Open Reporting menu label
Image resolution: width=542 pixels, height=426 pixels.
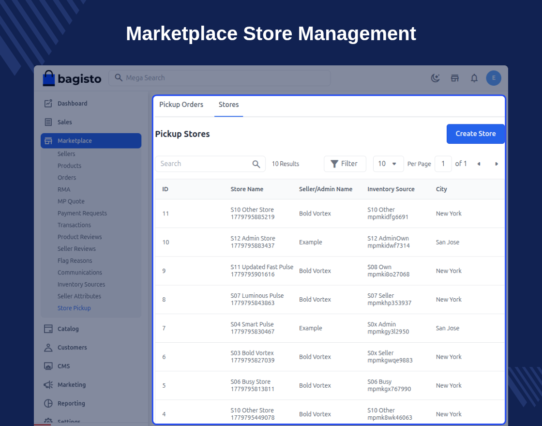pyautogui.click(x=71, y=404)
